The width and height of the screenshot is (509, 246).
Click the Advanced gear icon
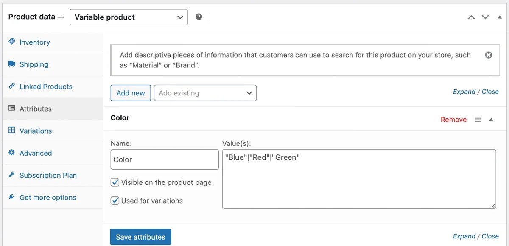pyautogui.click(x=11, y=153)
